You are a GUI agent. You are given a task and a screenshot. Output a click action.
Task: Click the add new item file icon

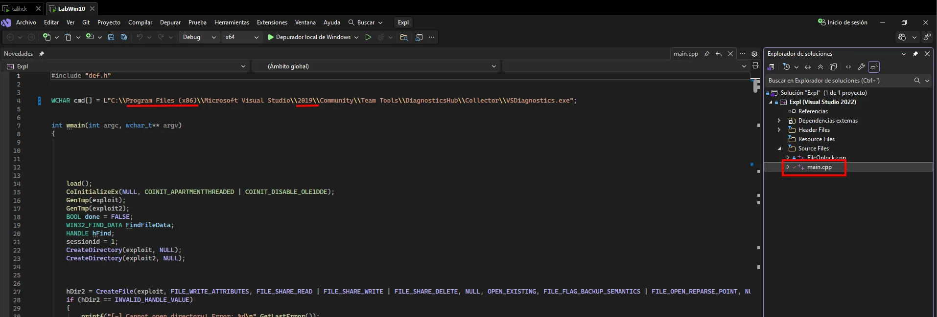[69, 37]
